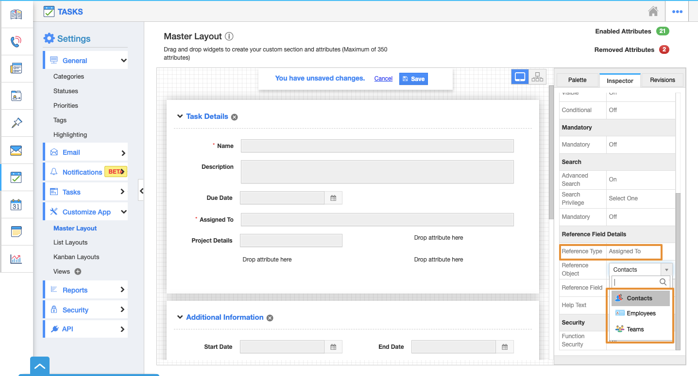Switch to hierarchy layout view

[537, 77]
